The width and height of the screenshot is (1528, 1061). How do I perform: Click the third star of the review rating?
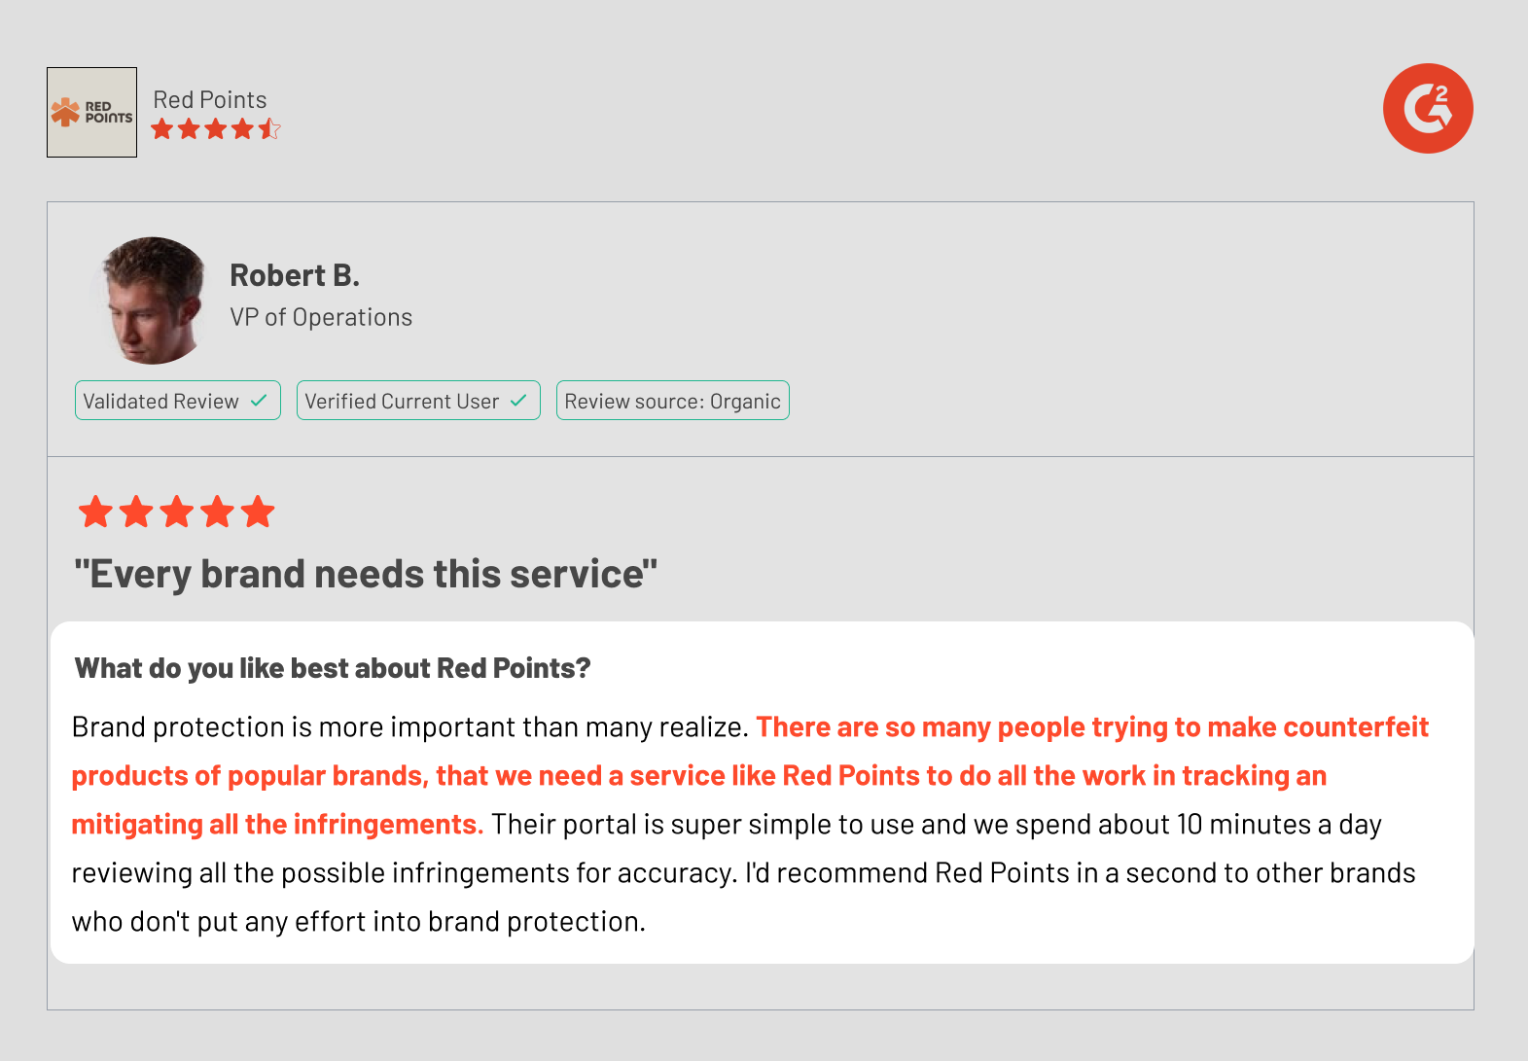[x=177, y=512]
